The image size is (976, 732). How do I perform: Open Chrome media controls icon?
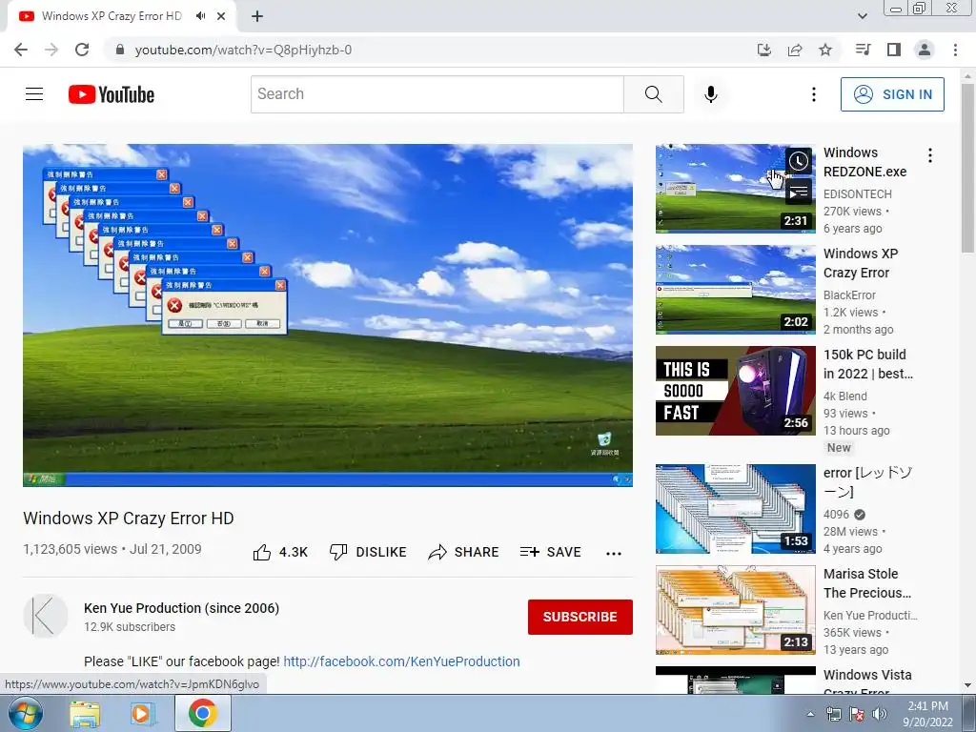click(864, 50)
